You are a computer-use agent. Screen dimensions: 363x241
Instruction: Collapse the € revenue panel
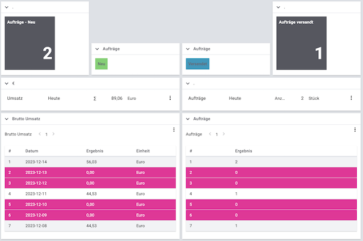[x=7, y=84]
